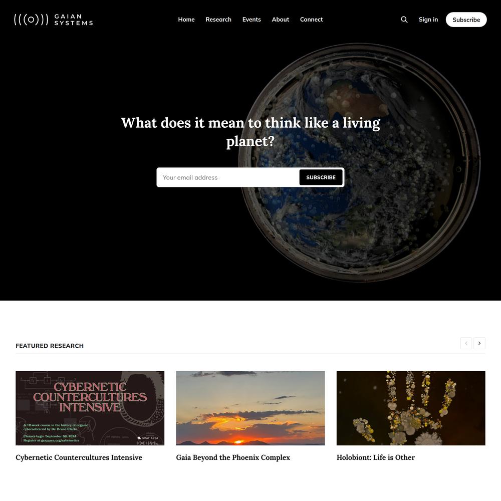Click the Sign in link
501x501 pixels.
tap(428, 20)
